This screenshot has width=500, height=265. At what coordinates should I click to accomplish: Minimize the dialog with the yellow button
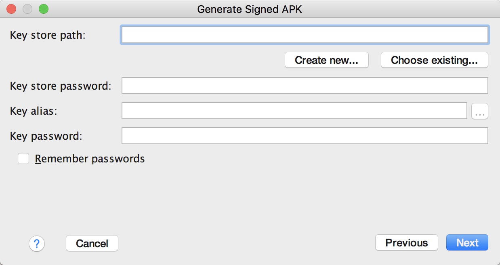pyautogui.click(x=27, y=9)
